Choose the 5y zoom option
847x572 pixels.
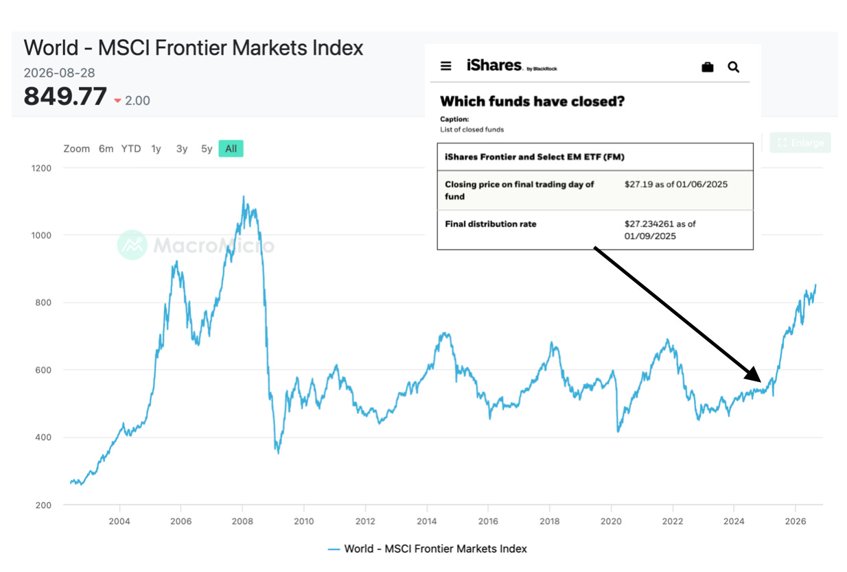[x=207, y=149]
